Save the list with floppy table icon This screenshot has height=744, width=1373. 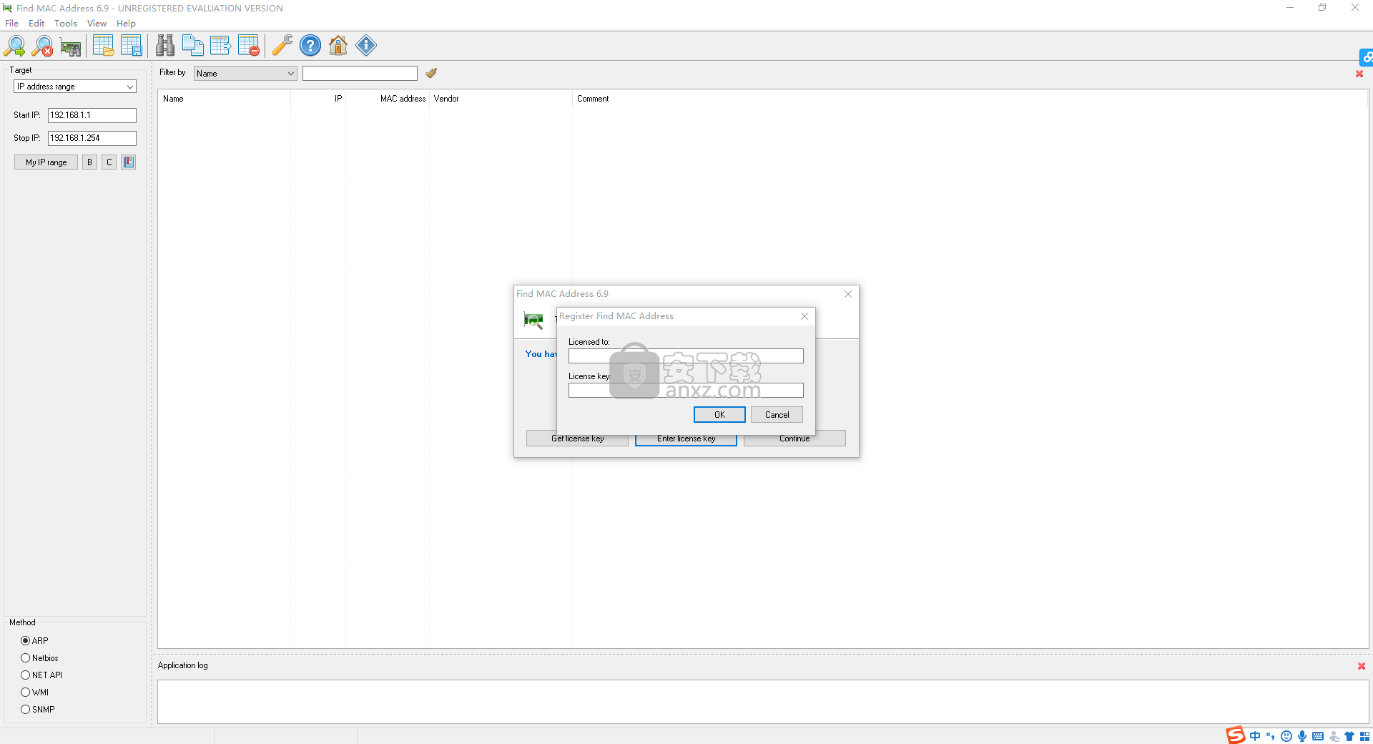tap(132, 46)
